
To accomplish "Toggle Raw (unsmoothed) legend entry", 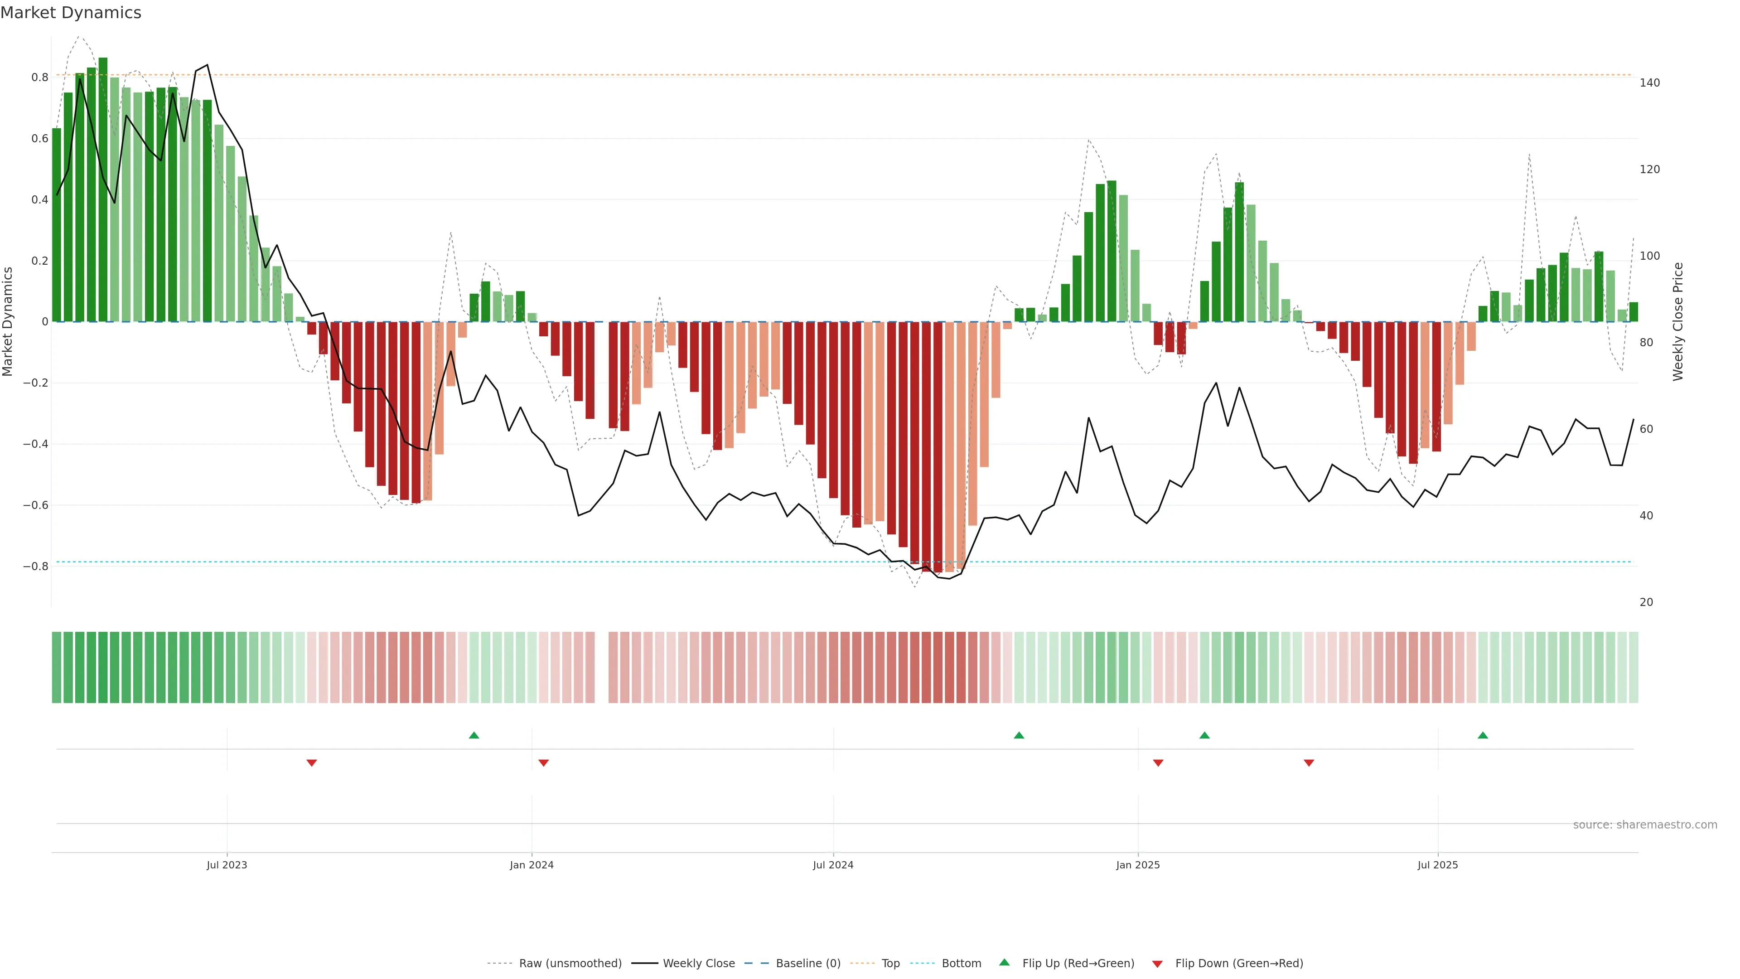I will (570, 964).
